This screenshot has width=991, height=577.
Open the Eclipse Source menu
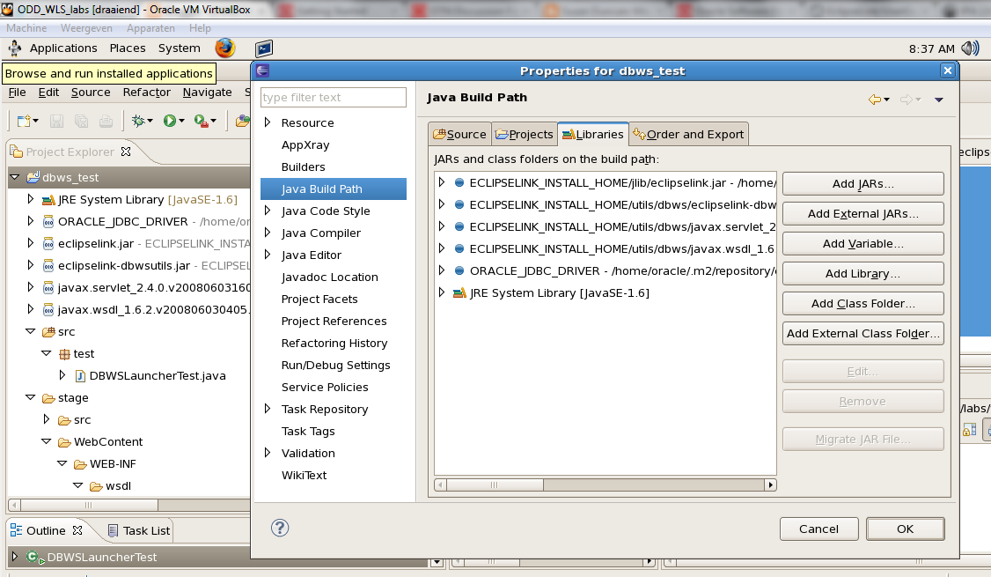pyautogui.click(x=91, y=92)
